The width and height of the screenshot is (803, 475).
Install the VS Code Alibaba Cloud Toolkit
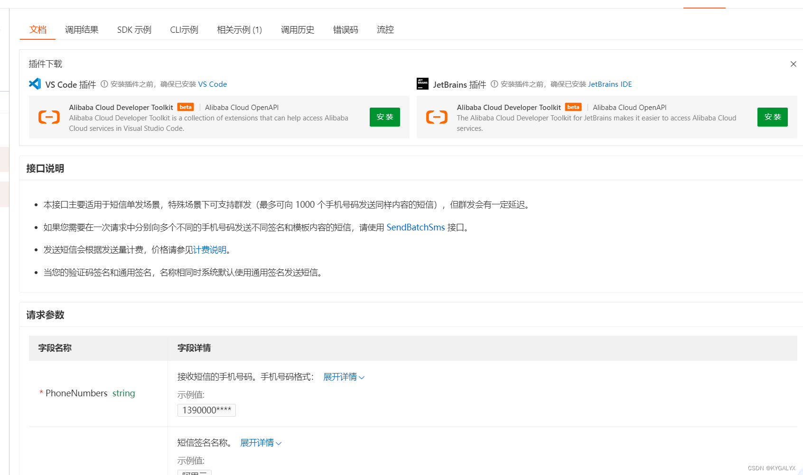click(x=385, y=117)
